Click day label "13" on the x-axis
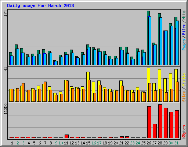The width and height of the screenshot is (188, 147). pos(77,143)
